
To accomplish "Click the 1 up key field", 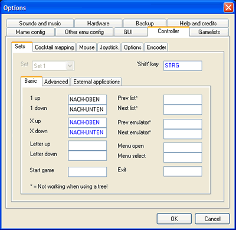I will [x=87, y=99].
